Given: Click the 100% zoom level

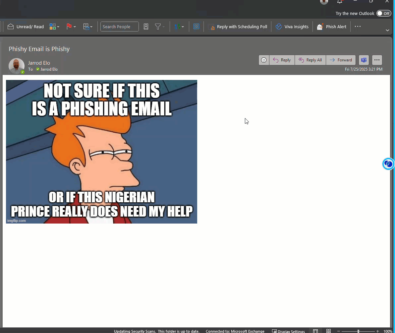Looking at the screenshot, I should point(388,331).
